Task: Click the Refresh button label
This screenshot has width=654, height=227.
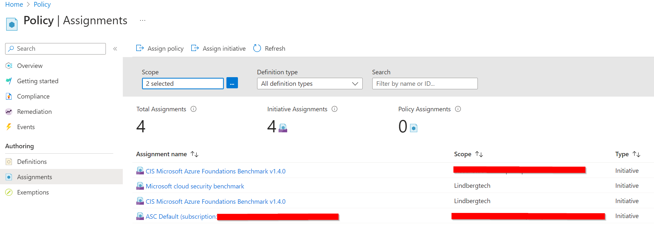Action: [275, 49]
